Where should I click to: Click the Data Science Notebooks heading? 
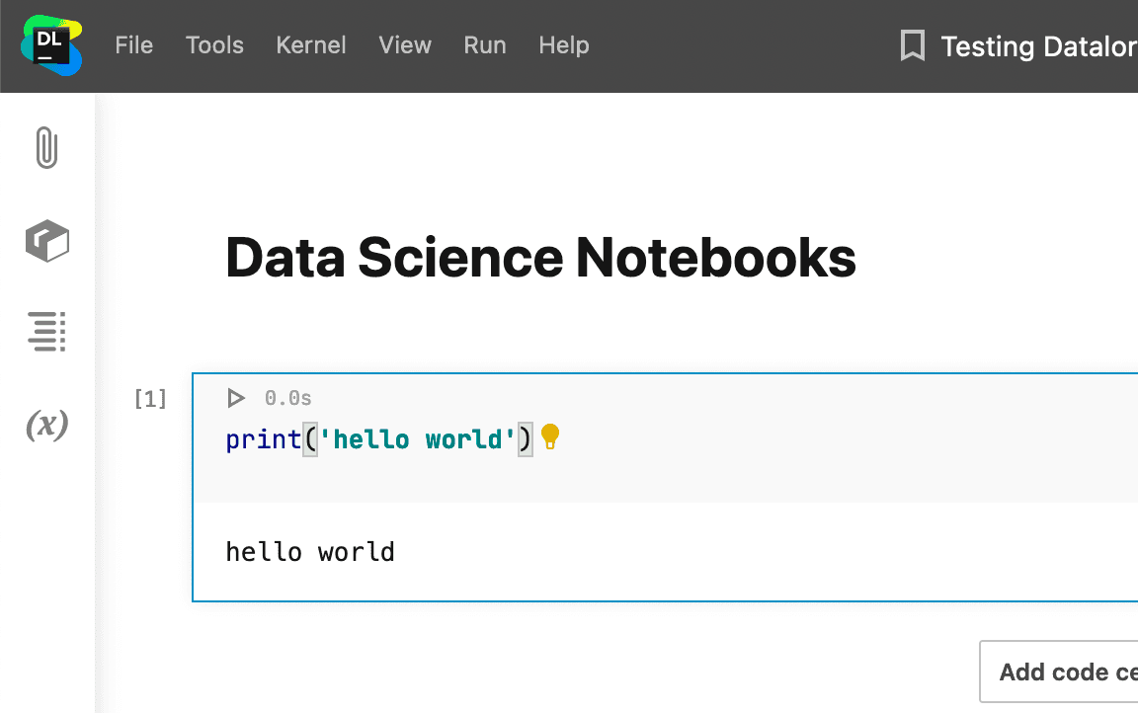tap(541, 257)
